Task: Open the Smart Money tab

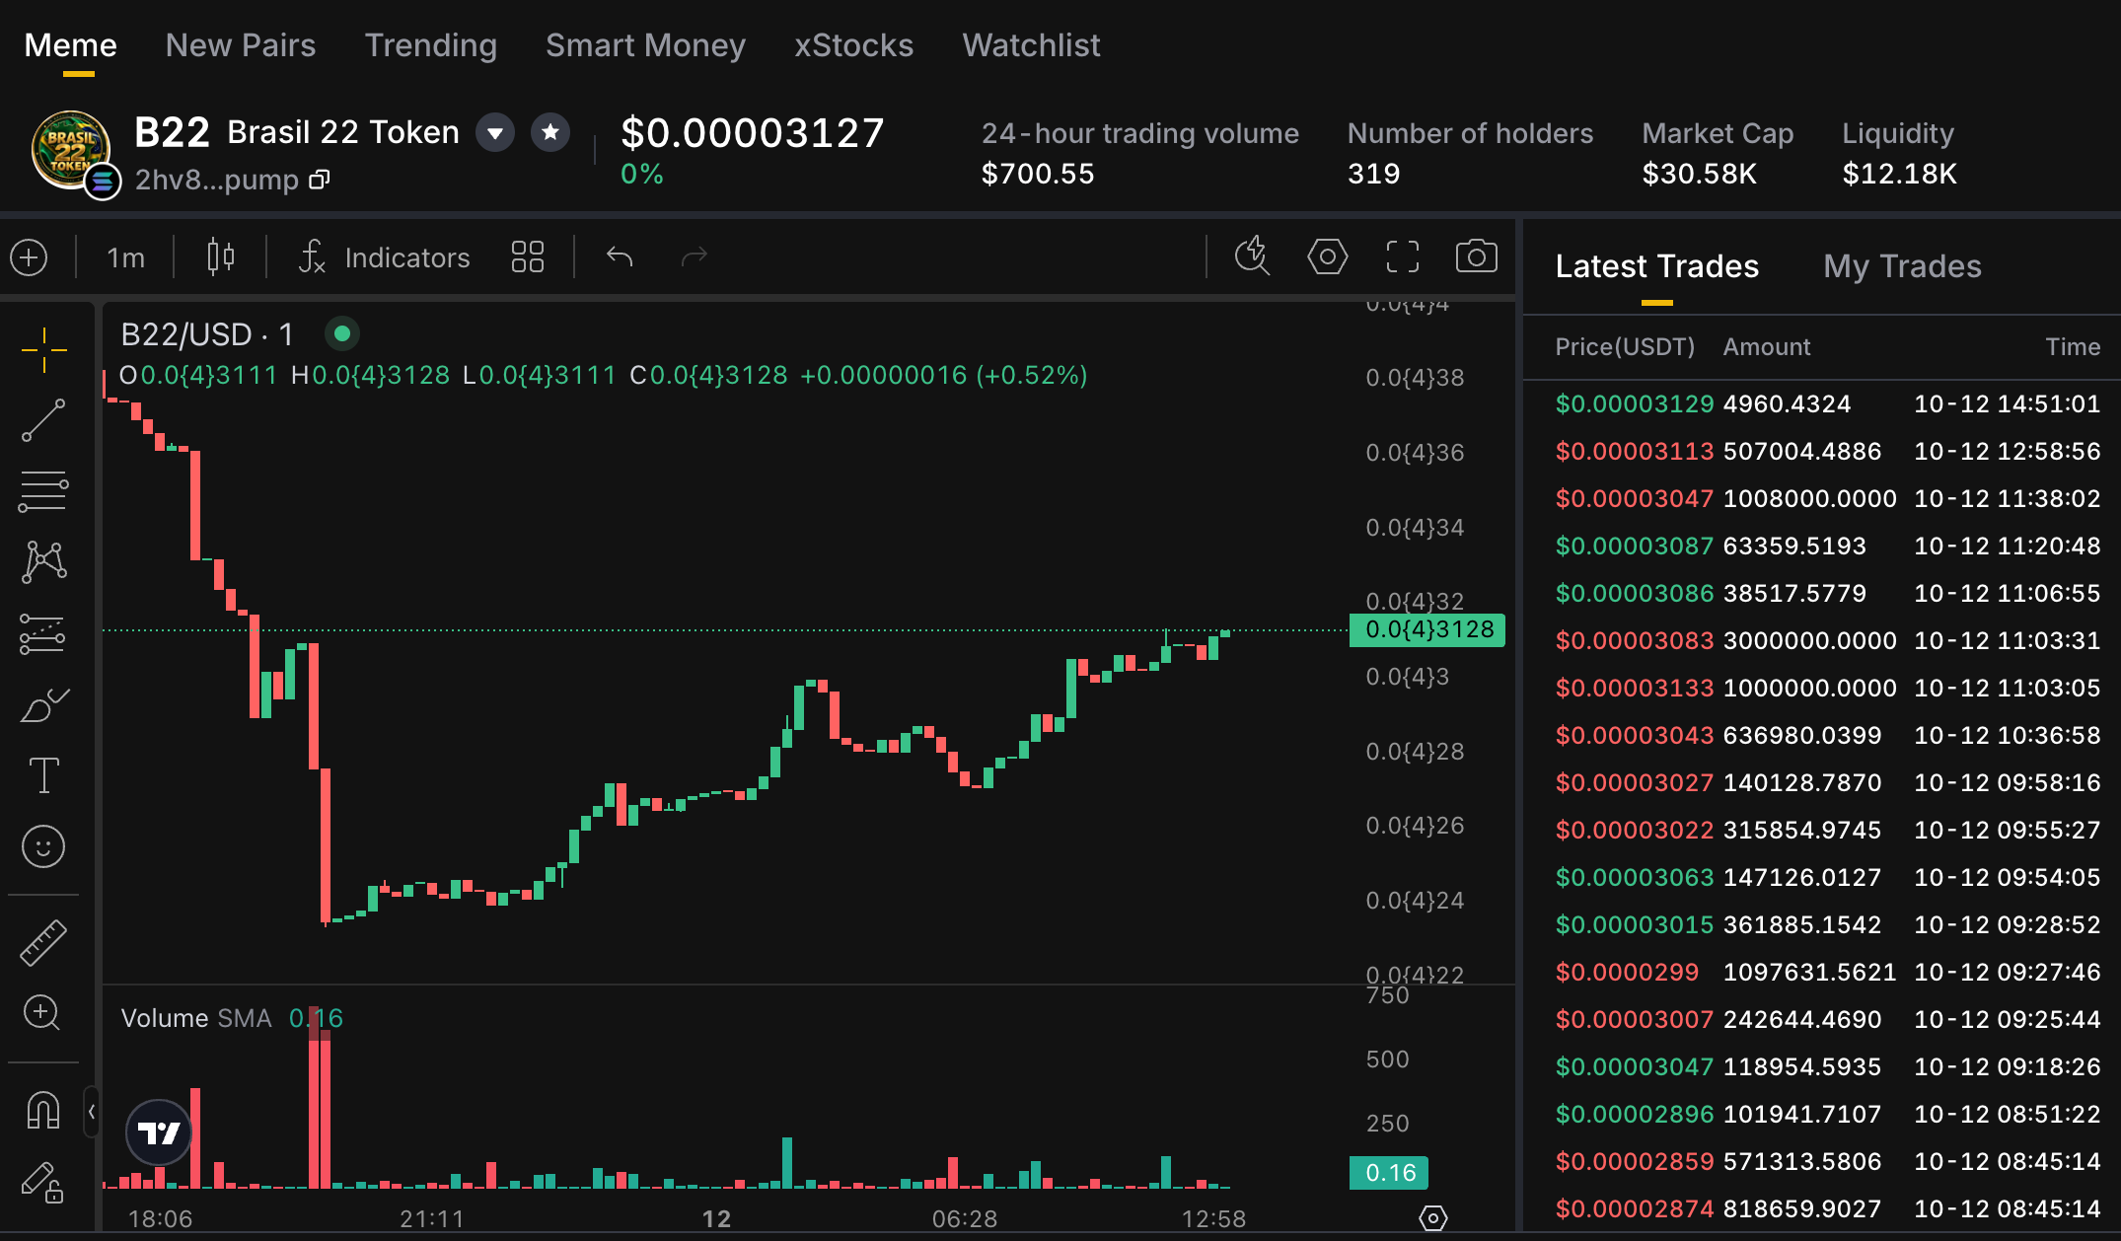Action: coord(645,45)
